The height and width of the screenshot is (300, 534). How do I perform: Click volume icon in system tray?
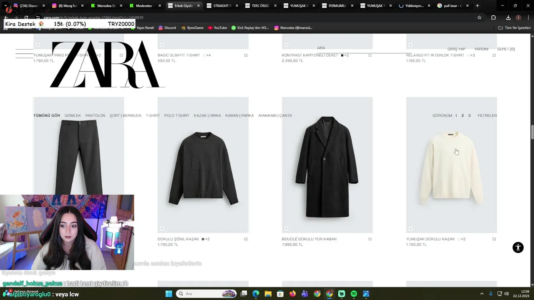pos(506,294)
